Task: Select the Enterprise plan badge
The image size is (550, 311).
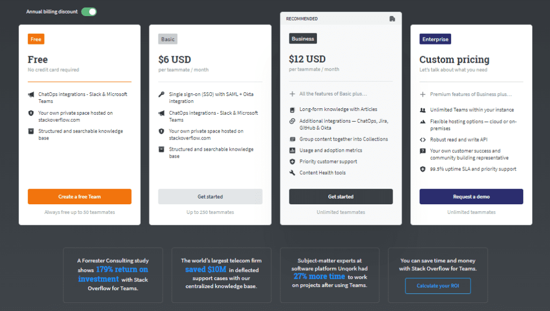Action: 435,39
